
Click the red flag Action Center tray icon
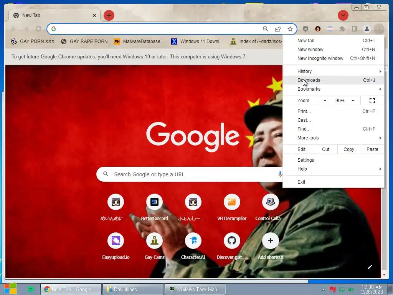(333, 290)
